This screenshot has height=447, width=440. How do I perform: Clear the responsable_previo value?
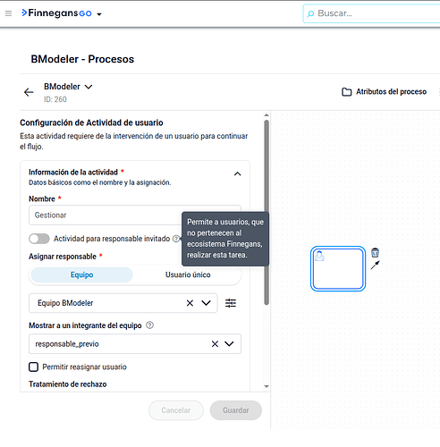[215, 344]
